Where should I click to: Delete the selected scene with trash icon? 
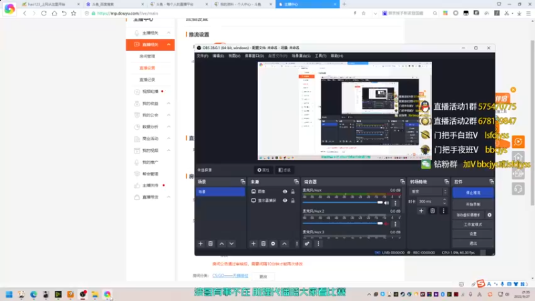211,243
